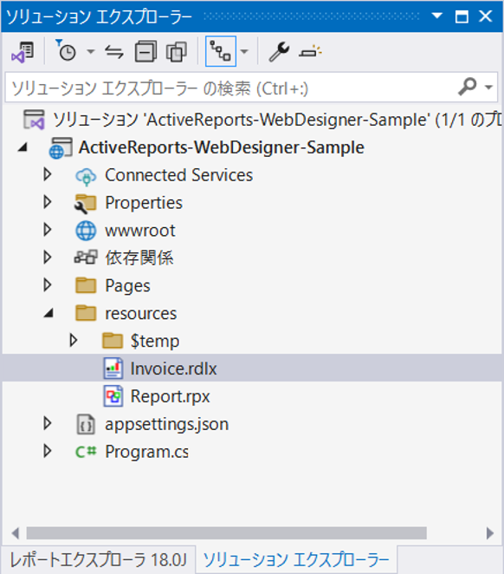Switch to レポートエクスプローラ 18.0J tab
The image size is (504, 574).
click(x=98, y=560)
